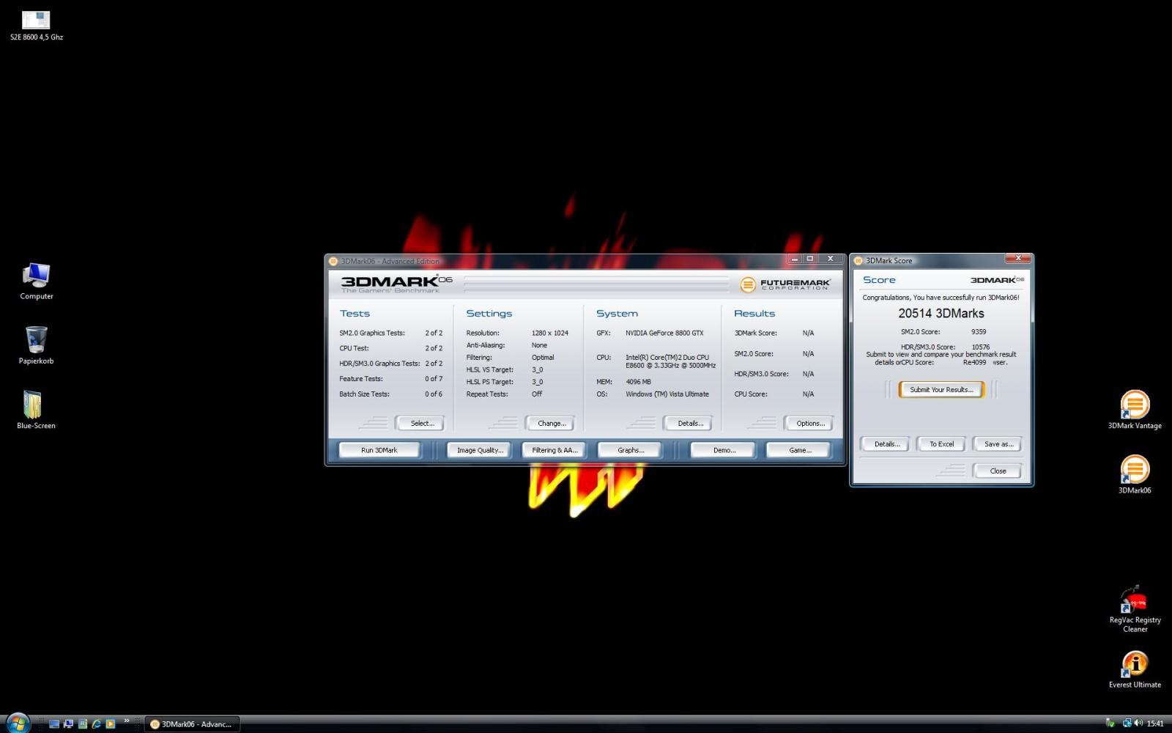The height and width of the screenshot is (733, 1172).
Task: Select the Blue-Screen folder icon
Action: coord(36,410)
